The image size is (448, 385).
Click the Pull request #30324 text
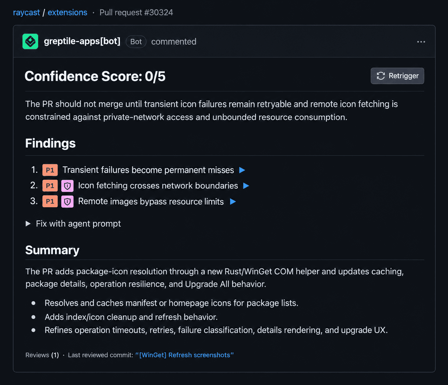tap(136, 13)
